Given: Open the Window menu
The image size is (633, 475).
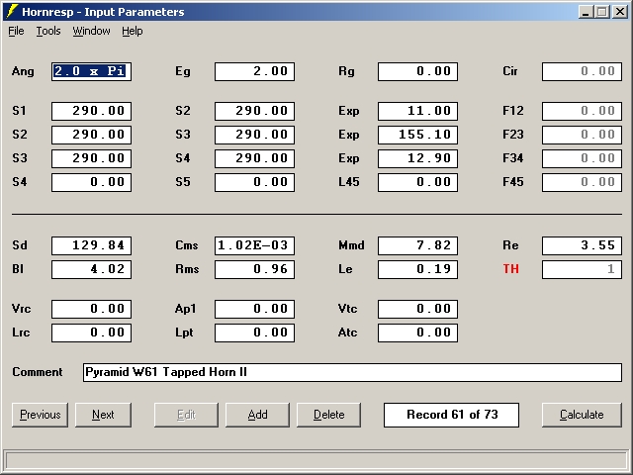Looking at the screenshot, I should click(x=91, y=31).
